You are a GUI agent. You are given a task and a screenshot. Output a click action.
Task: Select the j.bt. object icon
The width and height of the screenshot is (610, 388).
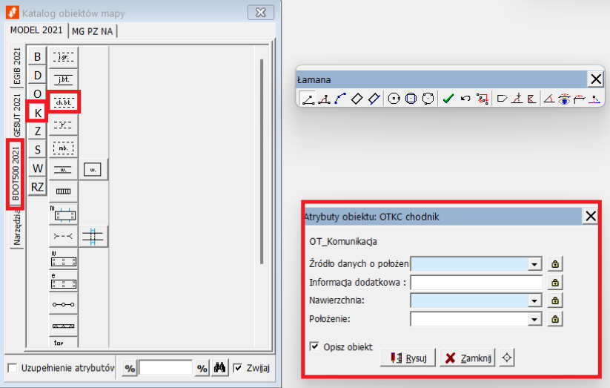pyautogui.click(x=64, y=79)
